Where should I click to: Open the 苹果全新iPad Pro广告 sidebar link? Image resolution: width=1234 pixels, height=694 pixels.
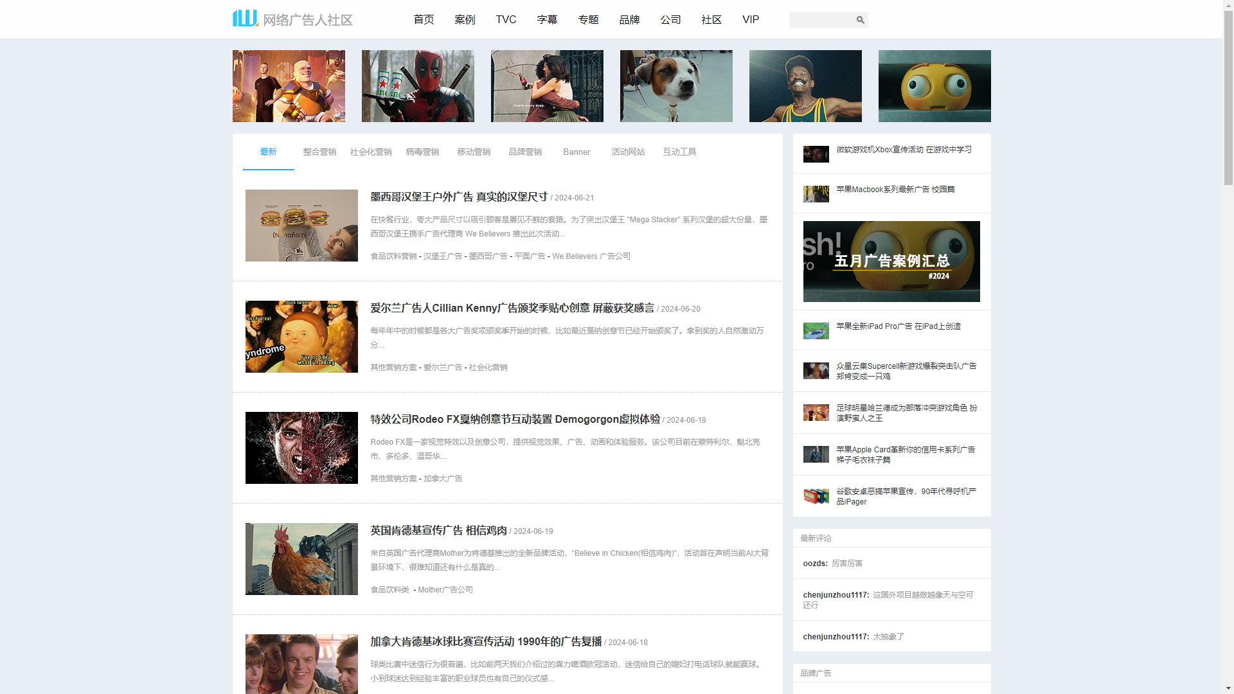pyautogui.click(x=898, y=326)
